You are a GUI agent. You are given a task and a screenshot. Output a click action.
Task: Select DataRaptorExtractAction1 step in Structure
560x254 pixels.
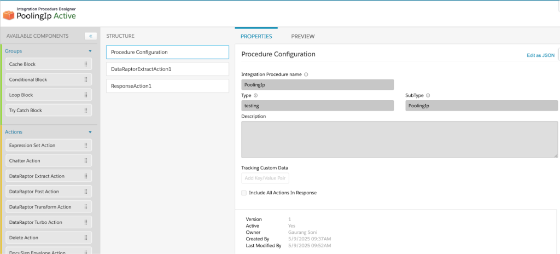[167, 69]
